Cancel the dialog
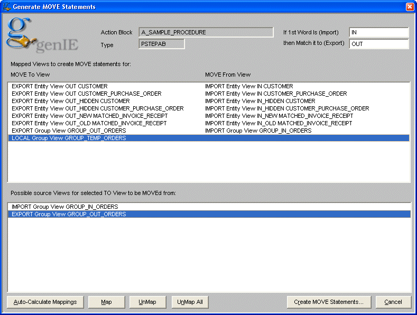This screenshot has width=417, height=315. (x=393, y=302)
